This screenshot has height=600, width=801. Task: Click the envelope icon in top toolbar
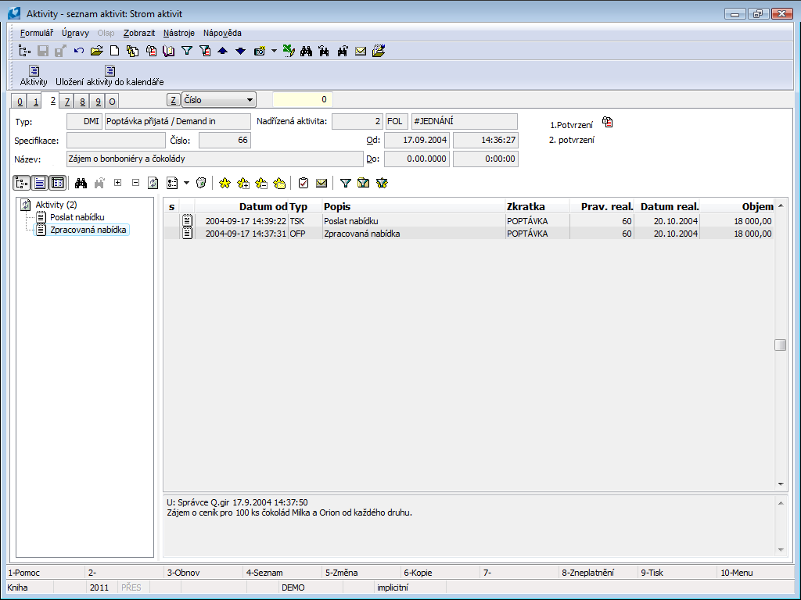pos(361,52)
